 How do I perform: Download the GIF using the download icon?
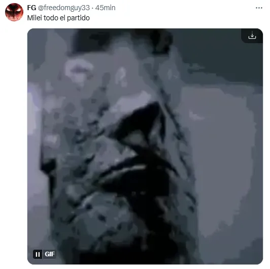coord(252,36)
